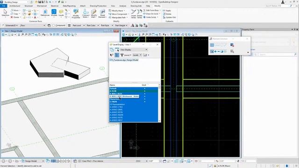
Task: Click the Unite Solids tool
Action: 150,17
